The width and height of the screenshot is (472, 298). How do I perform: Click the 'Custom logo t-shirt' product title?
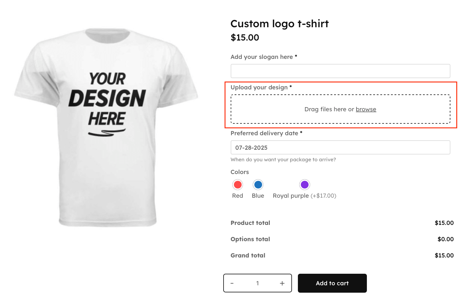(x=280, y=24)
